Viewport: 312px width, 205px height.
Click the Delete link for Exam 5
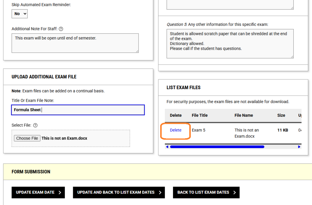(x=175, y=130)
